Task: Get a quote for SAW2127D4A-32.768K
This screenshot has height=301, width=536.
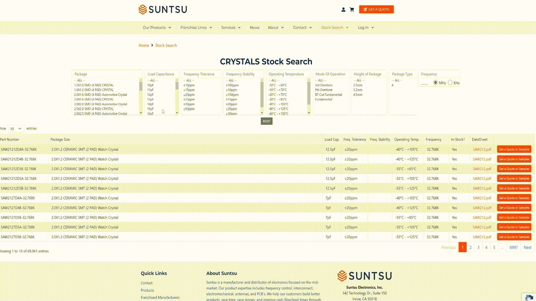Action: [514, 198]
